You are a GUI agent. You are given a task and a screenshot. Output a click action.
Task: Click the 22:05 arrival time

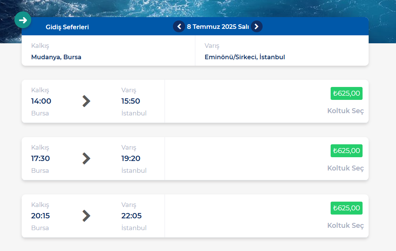click(x=131, y=216)
